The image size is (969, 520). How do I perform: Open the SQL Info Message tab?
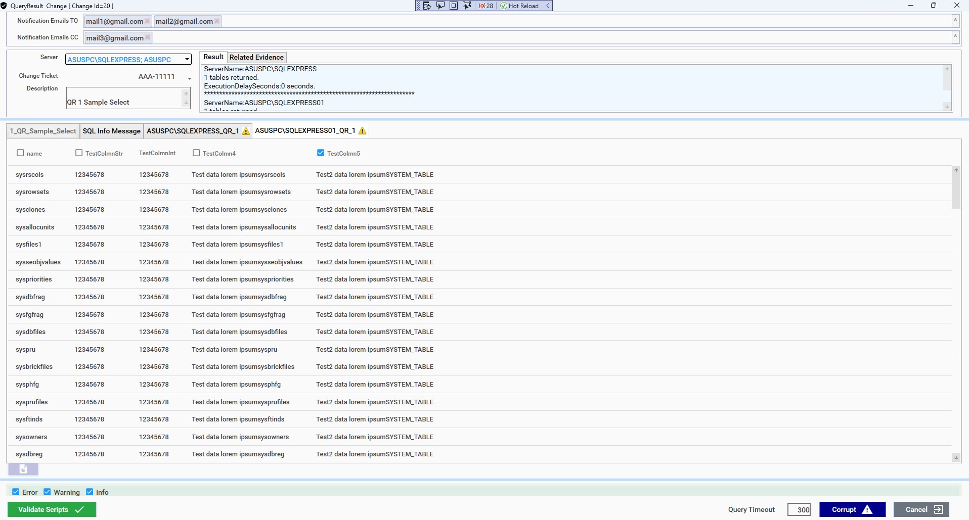[x=111, y=131]
